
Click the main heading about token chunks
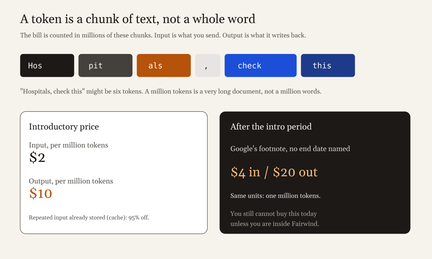click(138, 19)
